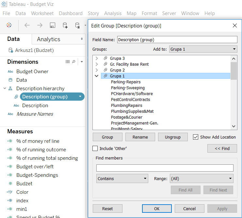Screen dimensions: 242x218
Task: Expand the Grupa 3 group
Action: tap(97, 59)
